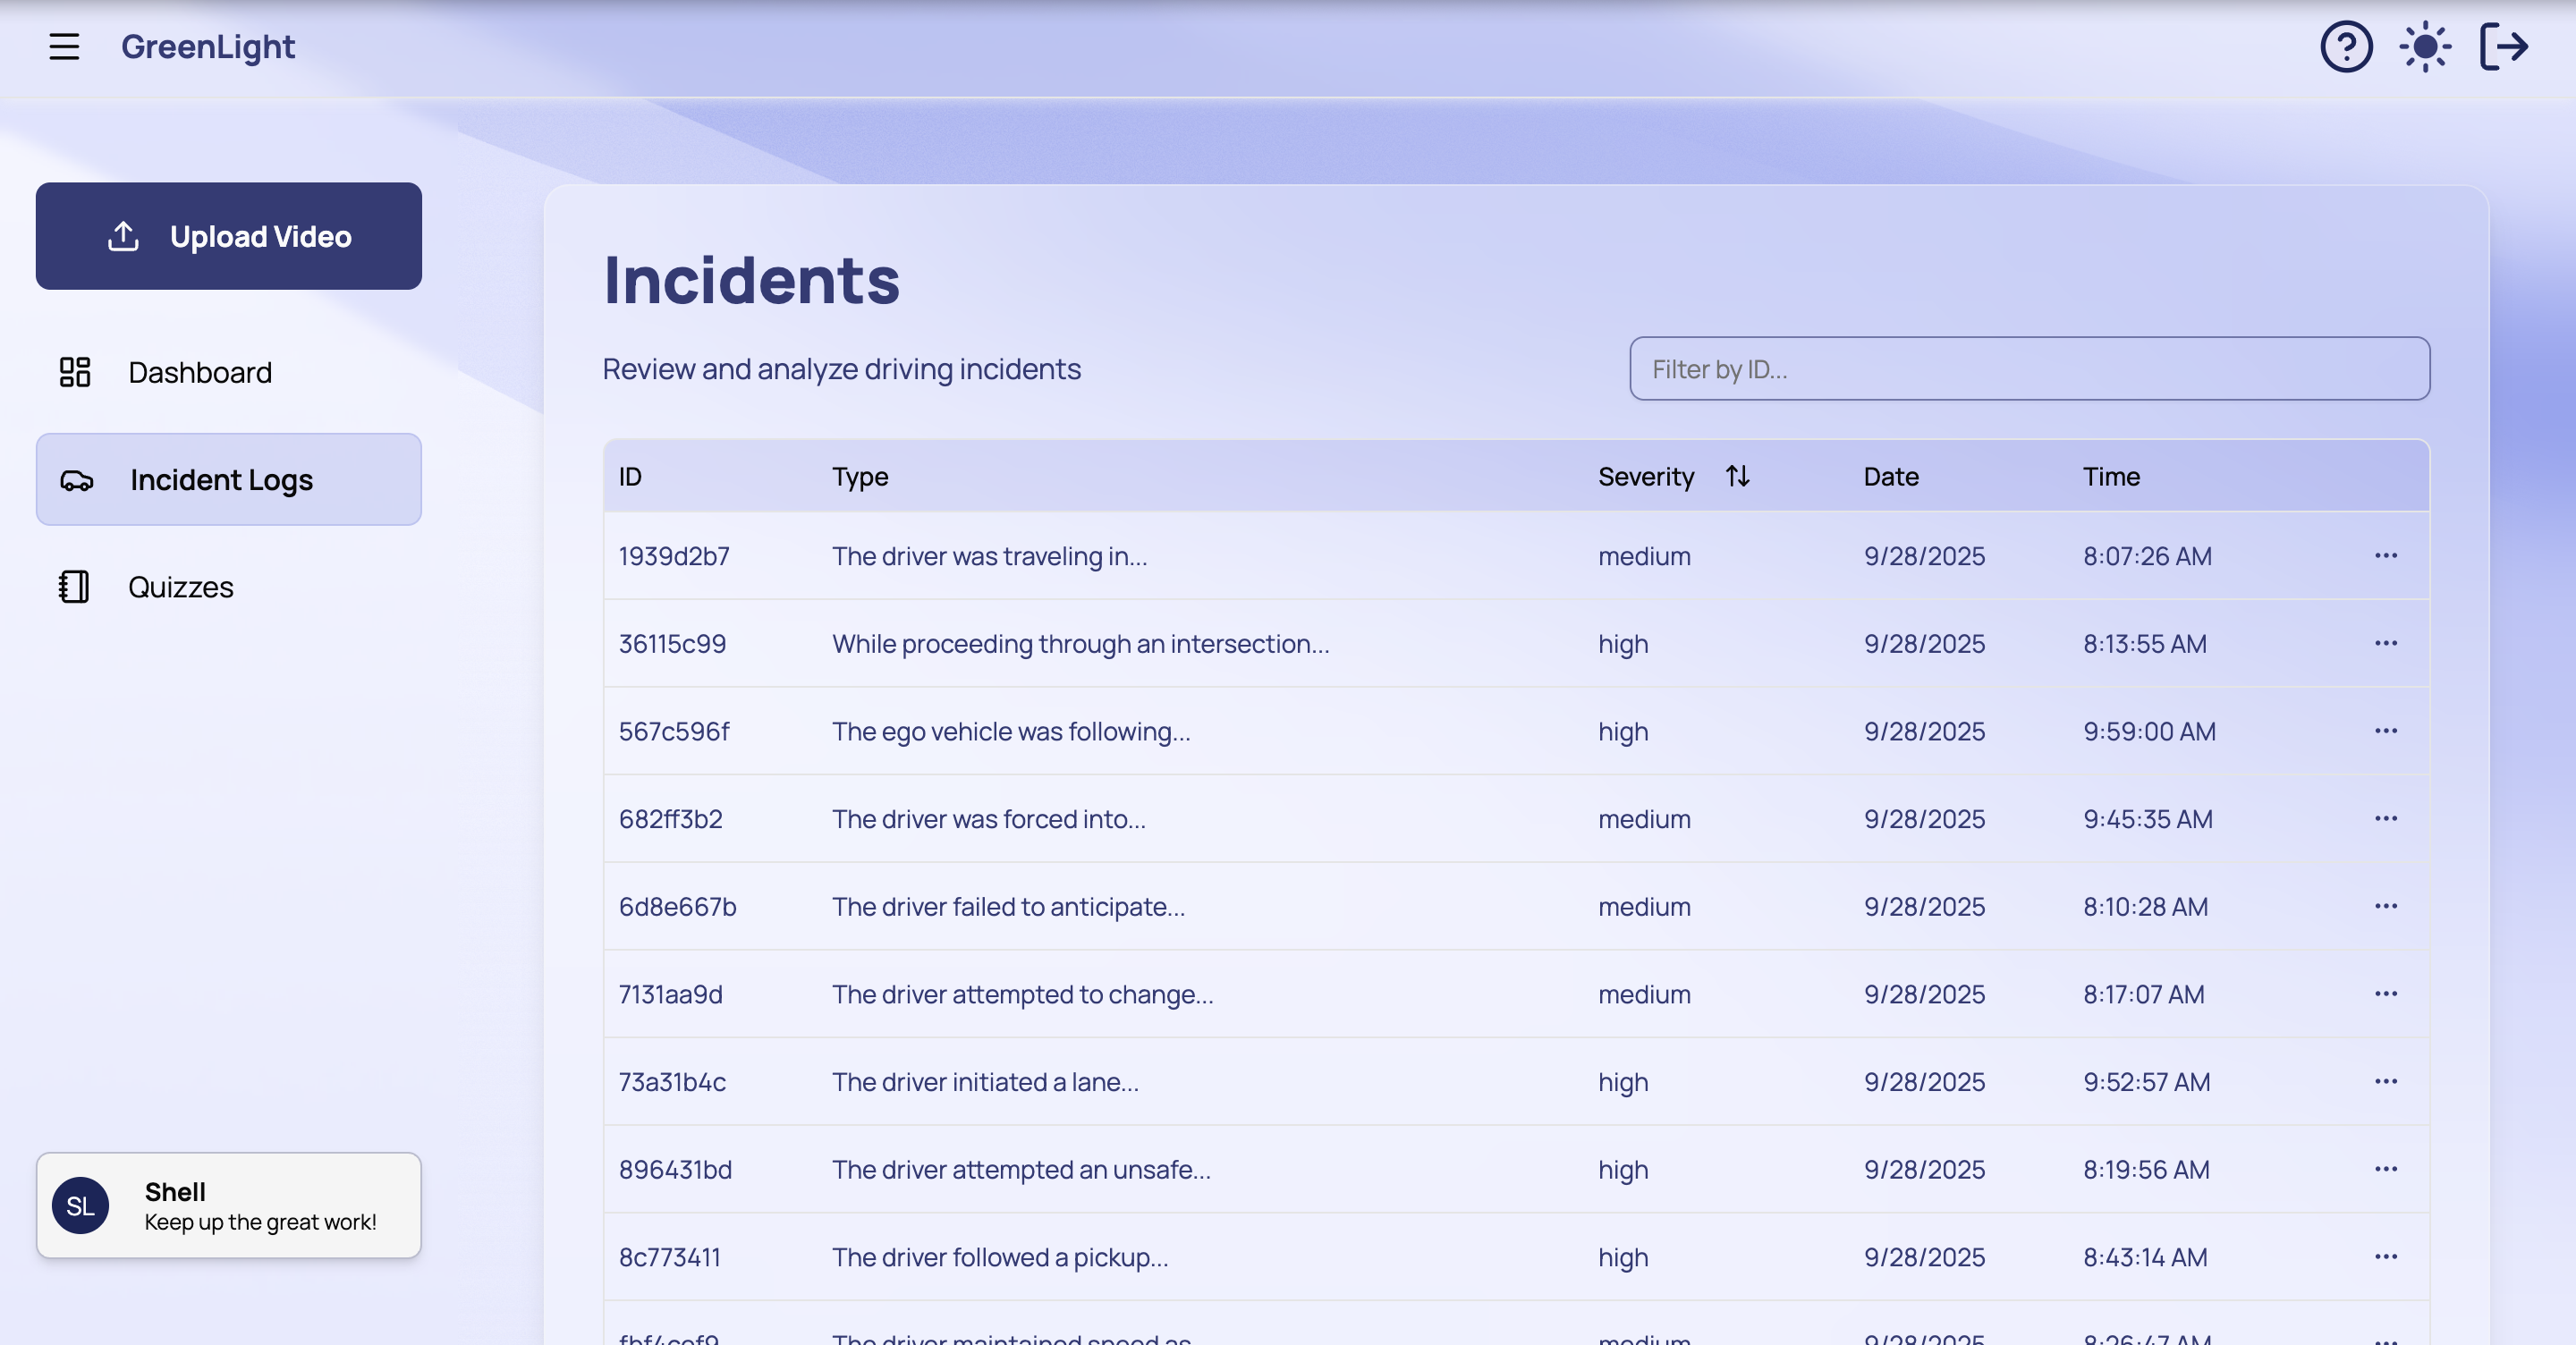
Task: Open actions menu for incident 36115c99
Action: [x=2386, y=644]
